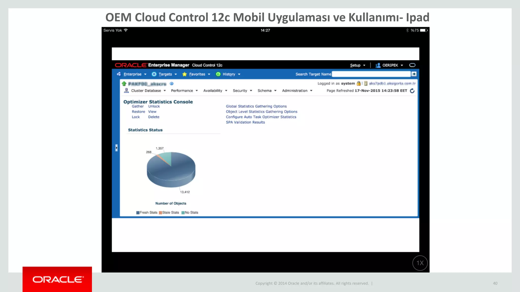Click the 268 pie label
This screenshot has width=520, height=292.
[149, 152]
